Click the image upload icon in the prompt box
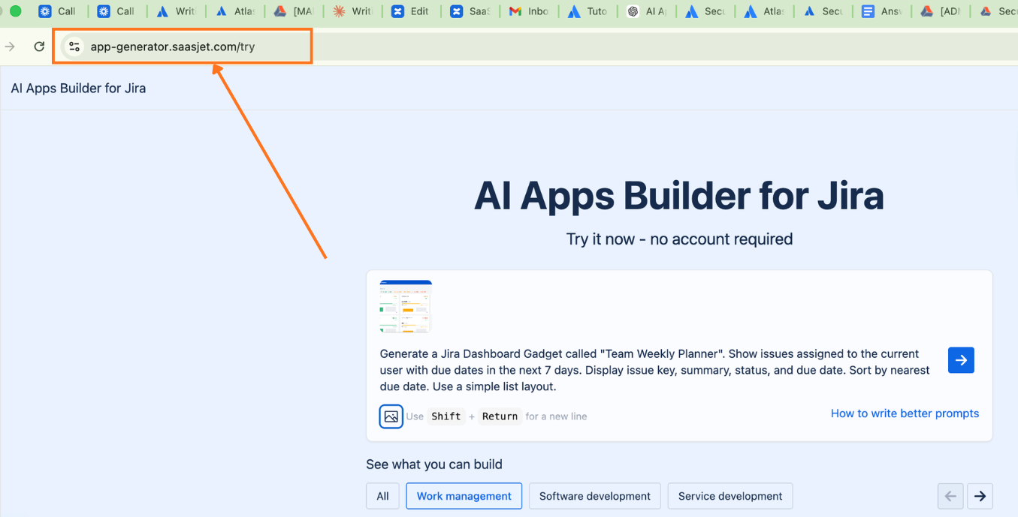 pos(391,416)
